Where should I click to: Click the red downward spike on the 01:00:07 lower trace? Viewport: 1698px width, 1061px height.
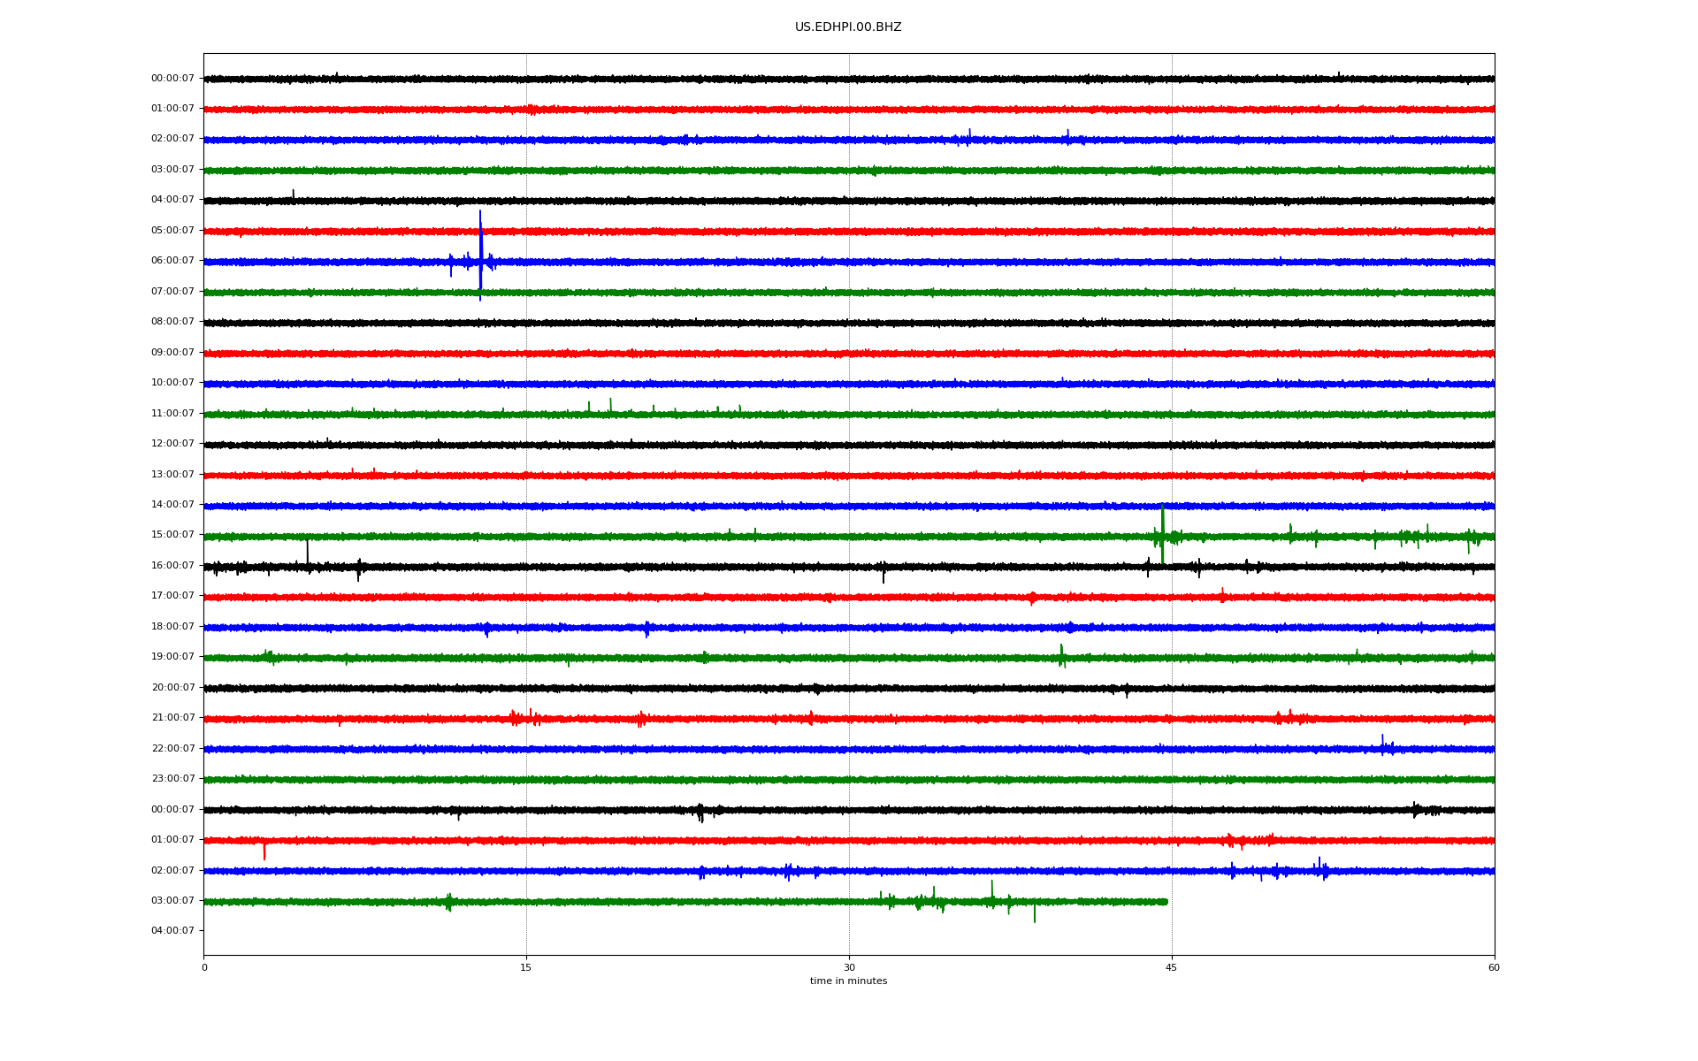[x=264, y=851]
